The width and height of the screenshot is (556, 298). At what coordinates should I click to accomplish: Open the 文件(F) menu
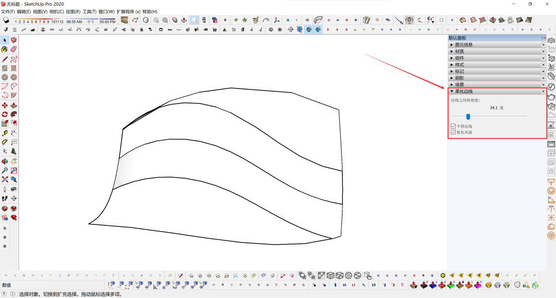(8, 11)
